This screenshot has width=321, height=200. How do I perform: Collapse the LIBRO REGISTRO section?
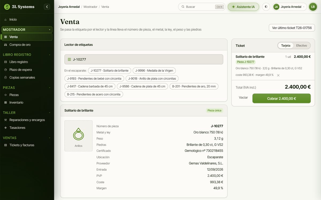pyautogui.click(x=27, y=55)
